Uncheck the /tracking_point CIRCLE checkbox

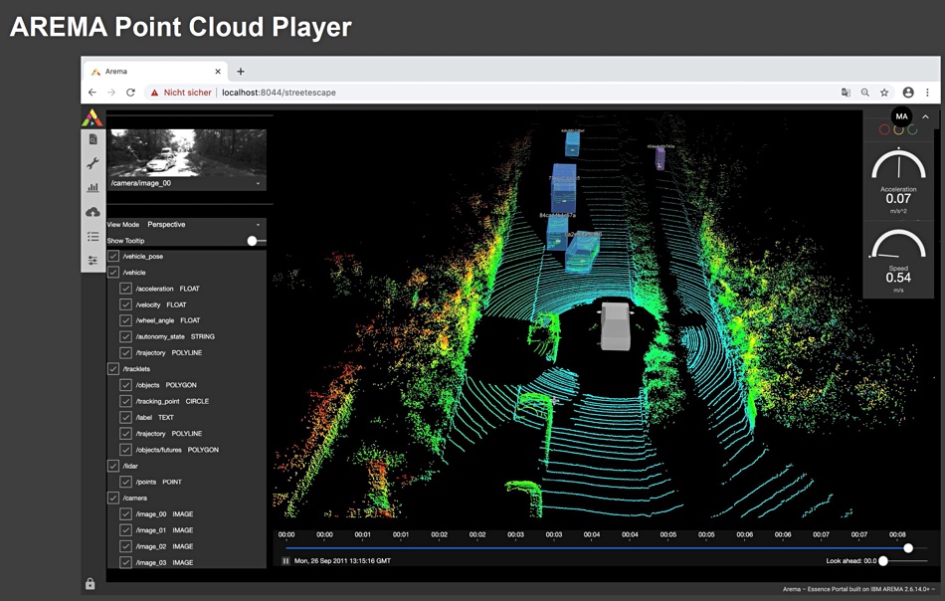(125, 401)
